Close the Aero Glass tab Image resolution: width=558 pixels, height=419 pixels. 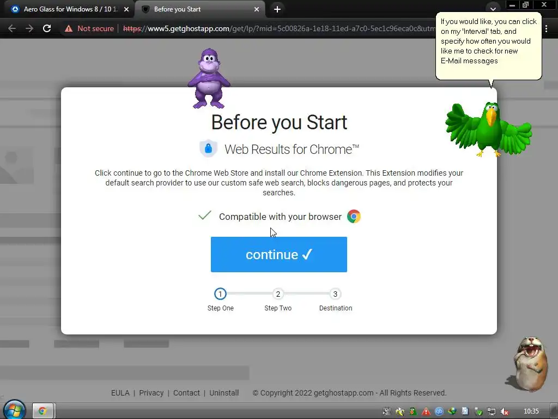pyautogui.click(x=126, y=9)
